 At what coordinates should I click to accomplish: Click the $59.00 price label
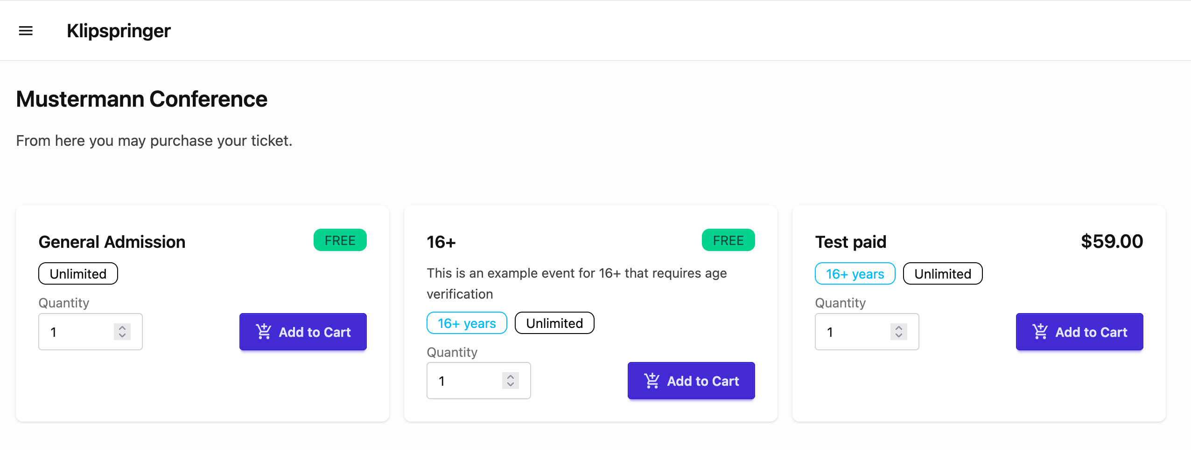coord(1112,241)
